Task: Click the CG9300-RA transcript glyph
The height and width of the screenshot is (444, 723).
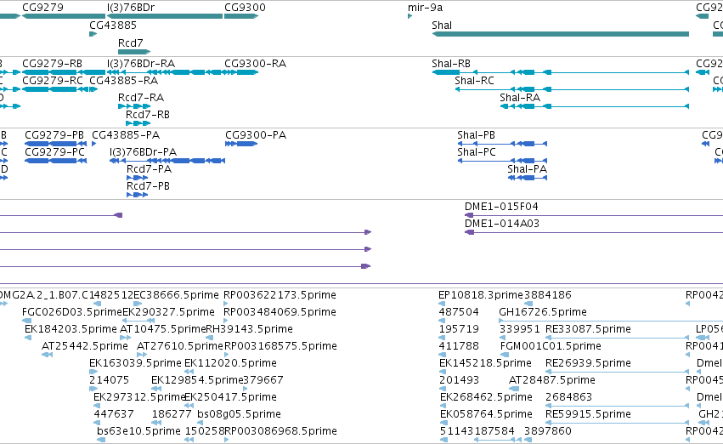Action: pyautogui.click(x=241, y=72)
